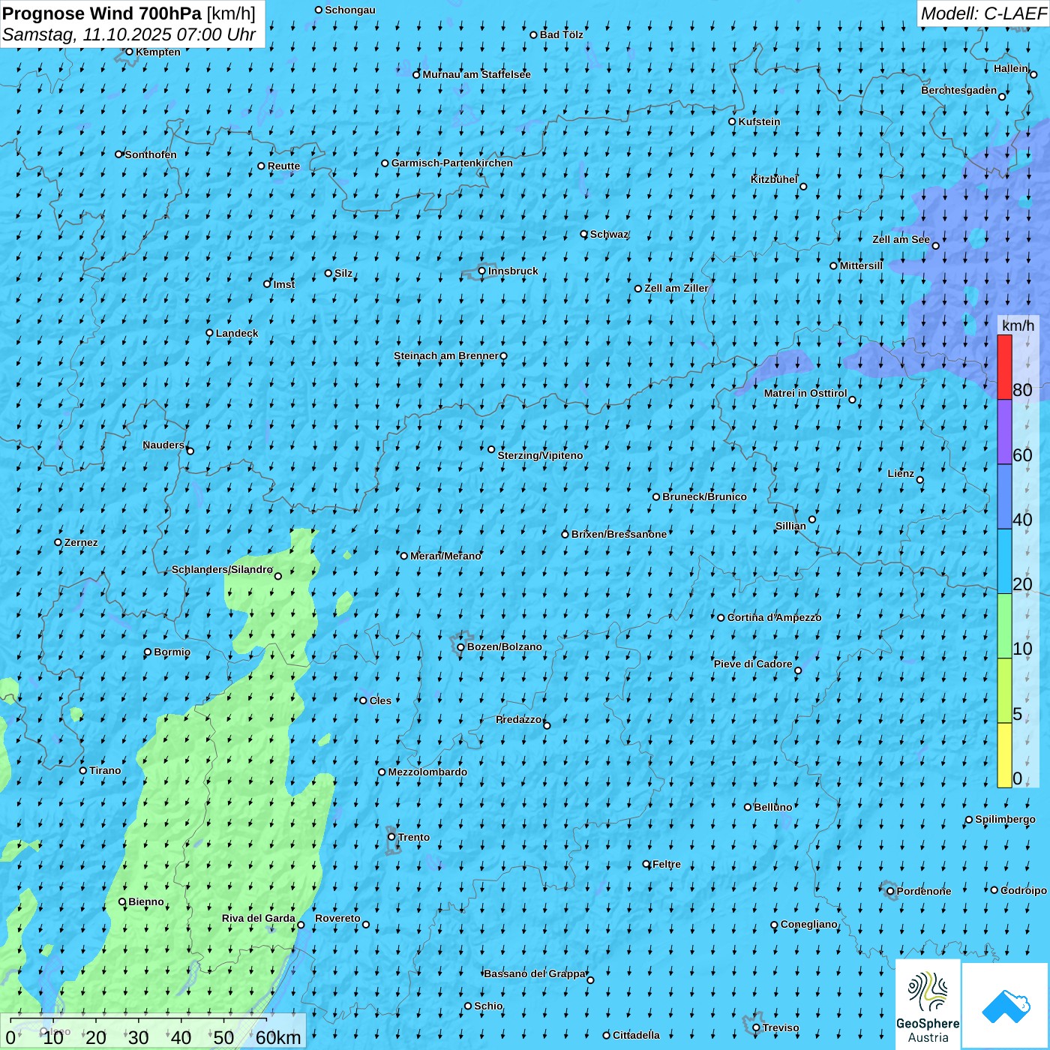Select the Bad Tölz label

[x=561, y=34]
